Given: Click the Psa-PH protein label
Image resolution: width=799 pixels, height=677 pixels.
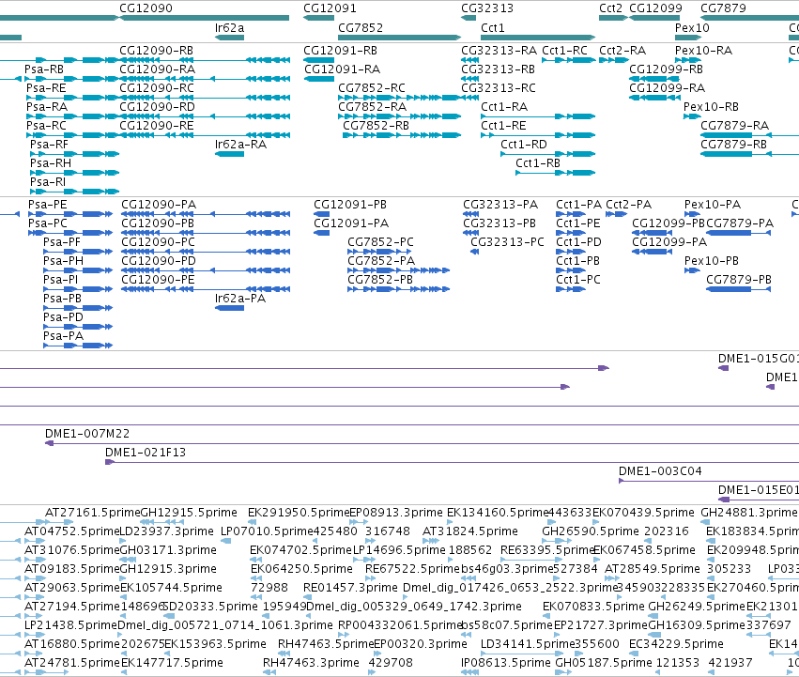Looking at the screenshot, I should [x=63, y=261].
